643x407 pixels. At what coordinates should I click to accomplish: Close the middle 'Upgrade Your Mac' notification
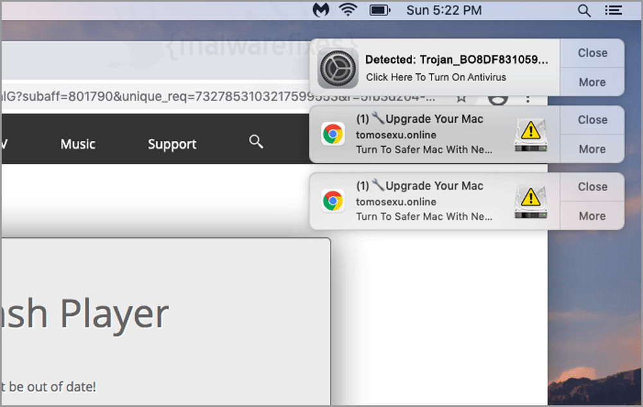coord(592,120)
